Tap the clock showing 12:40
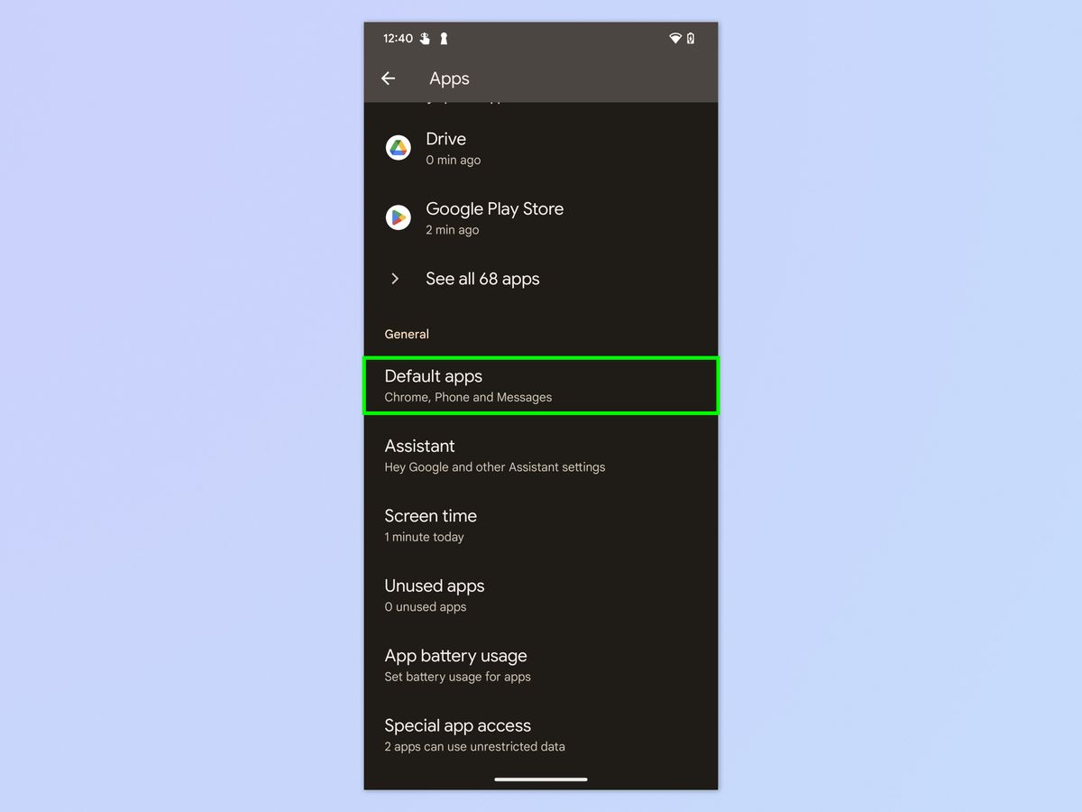The width and height of the screenshot is (1082, 812). (x=399, y=38)
